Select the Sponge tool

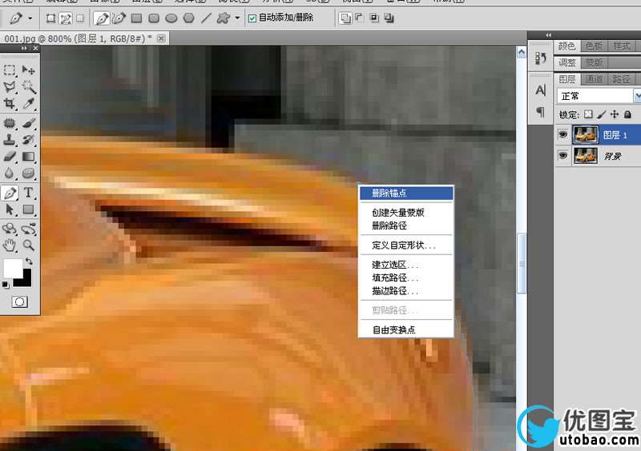pyautogui.click(x=28, y=173)
